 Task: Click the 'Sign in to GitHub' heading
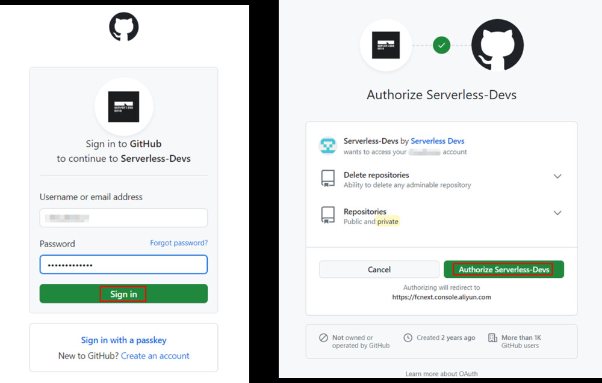tap(123, 144)
